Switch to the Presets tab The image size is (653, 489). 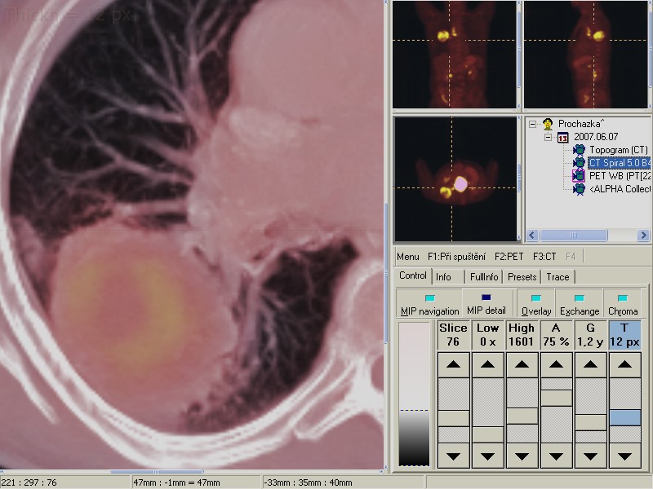point(522,277)
